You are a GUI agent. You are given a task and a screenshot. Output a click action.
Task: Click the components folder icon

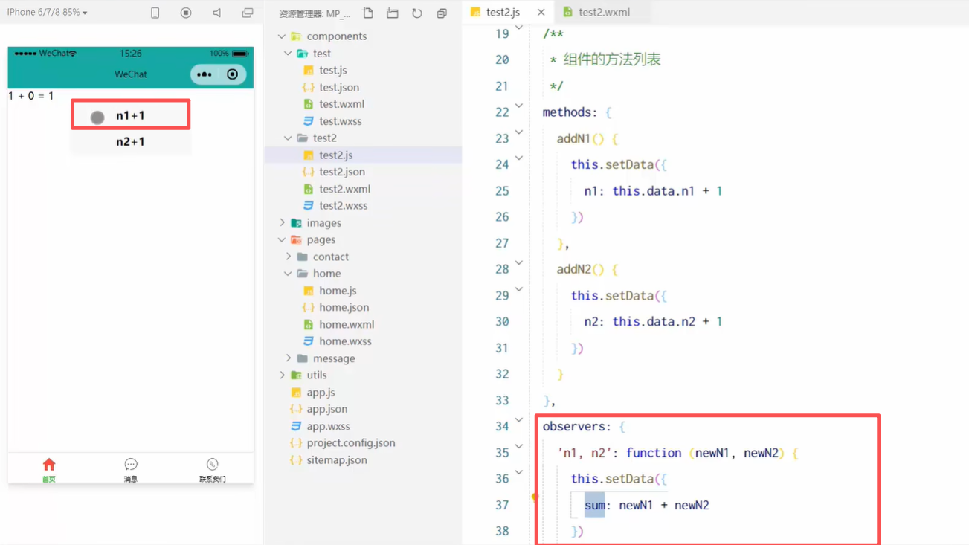pos(296,36)
